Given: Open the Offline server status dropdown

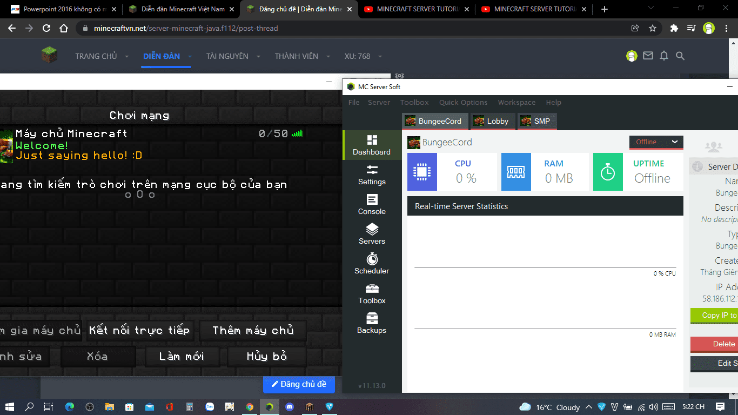Looking at the screenshot, I should coord(656,142).
